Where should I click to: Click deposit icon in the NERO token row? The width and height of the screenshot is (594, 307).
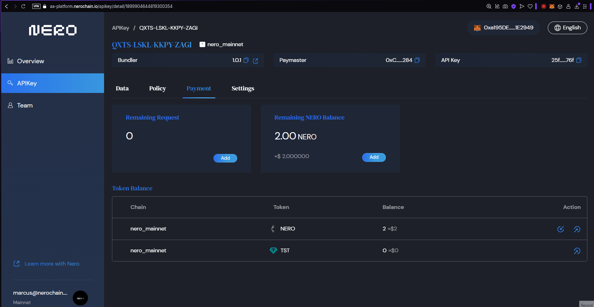pos(560,229)
